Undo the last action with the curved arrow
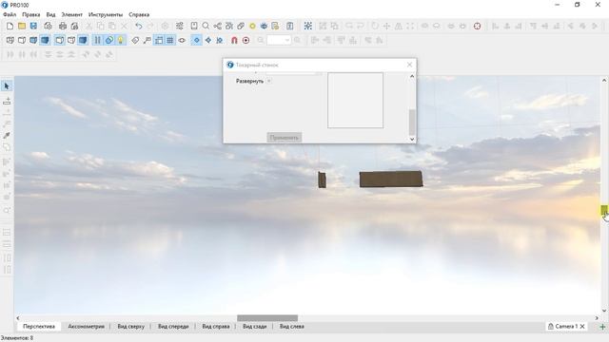This screenshot has width=609, height=342. pos(139,26)
